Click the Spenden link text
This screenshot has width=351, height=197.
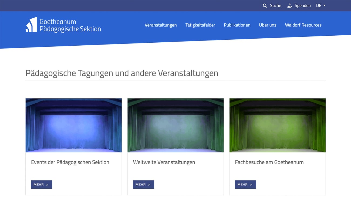(303, 6)
